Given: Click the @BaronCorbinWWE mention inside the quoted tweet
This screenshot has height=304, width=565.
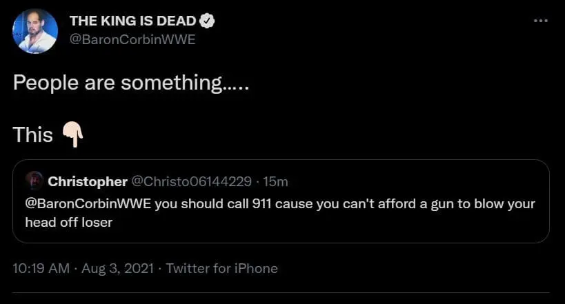Looking at the screenshot, I should pyautogui.click(x=88, y=204).
